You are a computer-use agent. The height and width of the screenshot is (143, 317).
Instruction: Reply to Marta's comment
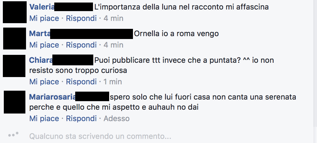81,45
